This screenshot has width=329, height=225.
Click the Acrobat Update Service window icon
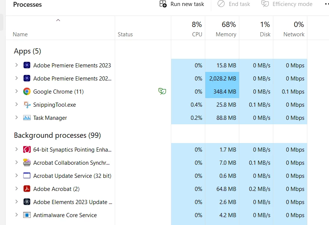click(x=27, y=176)
